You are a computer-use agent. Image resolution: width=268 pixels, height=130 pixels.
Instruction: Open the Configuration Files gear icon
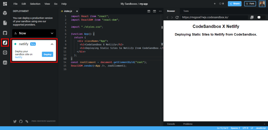(x=5, y=53)
